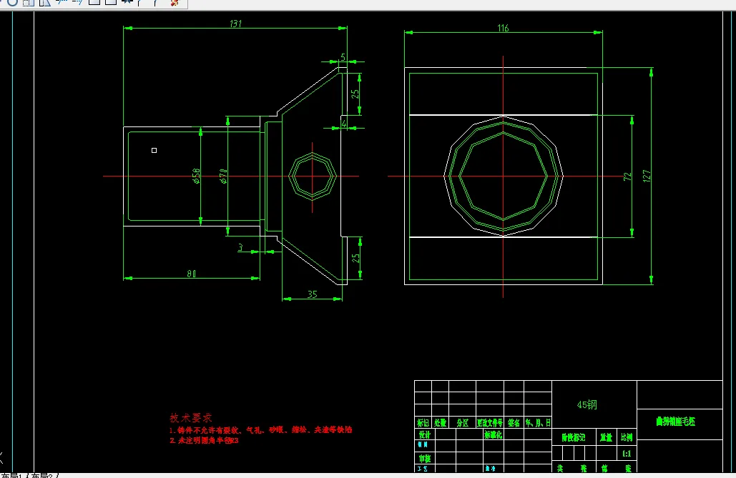The image size is (736, 478).
Task: Select the ø70 diameter dimension text
Action: [x=223, y=176]
